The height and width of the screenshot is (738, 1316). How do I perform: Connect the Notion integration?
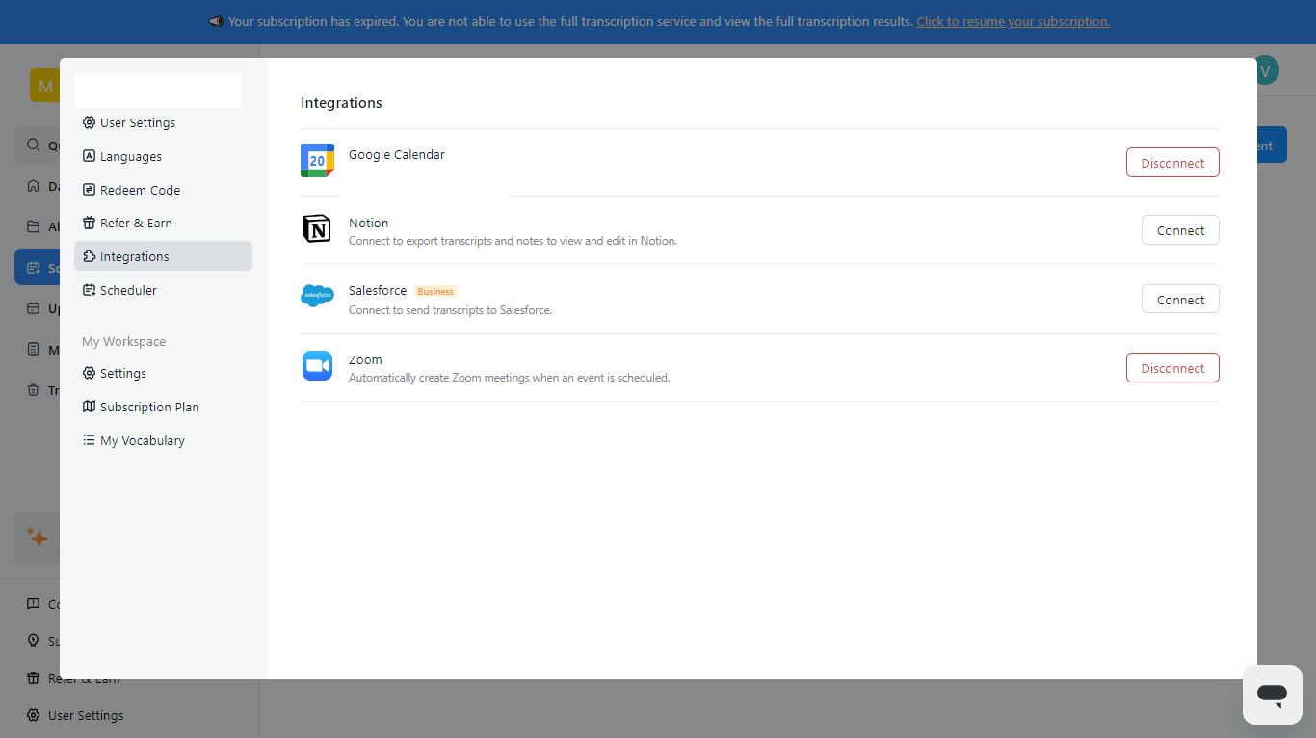1180,230
